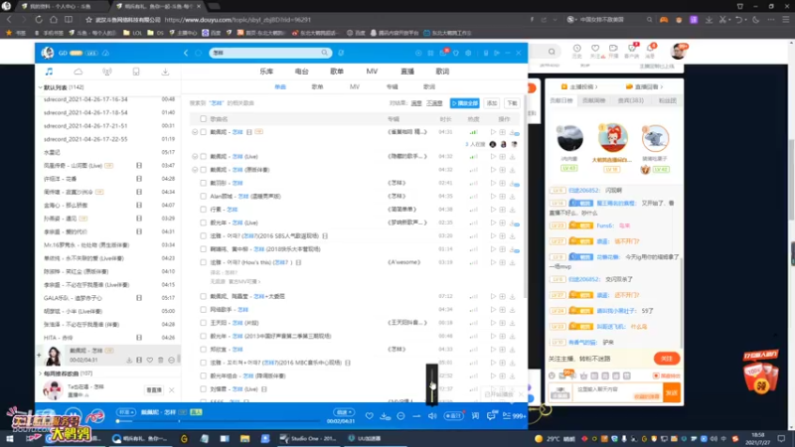Image resolution: width=795 pixels, height=447 pixels.
Task: Open the lyrics 词 button in bottom bar
Action: (475, 415)
